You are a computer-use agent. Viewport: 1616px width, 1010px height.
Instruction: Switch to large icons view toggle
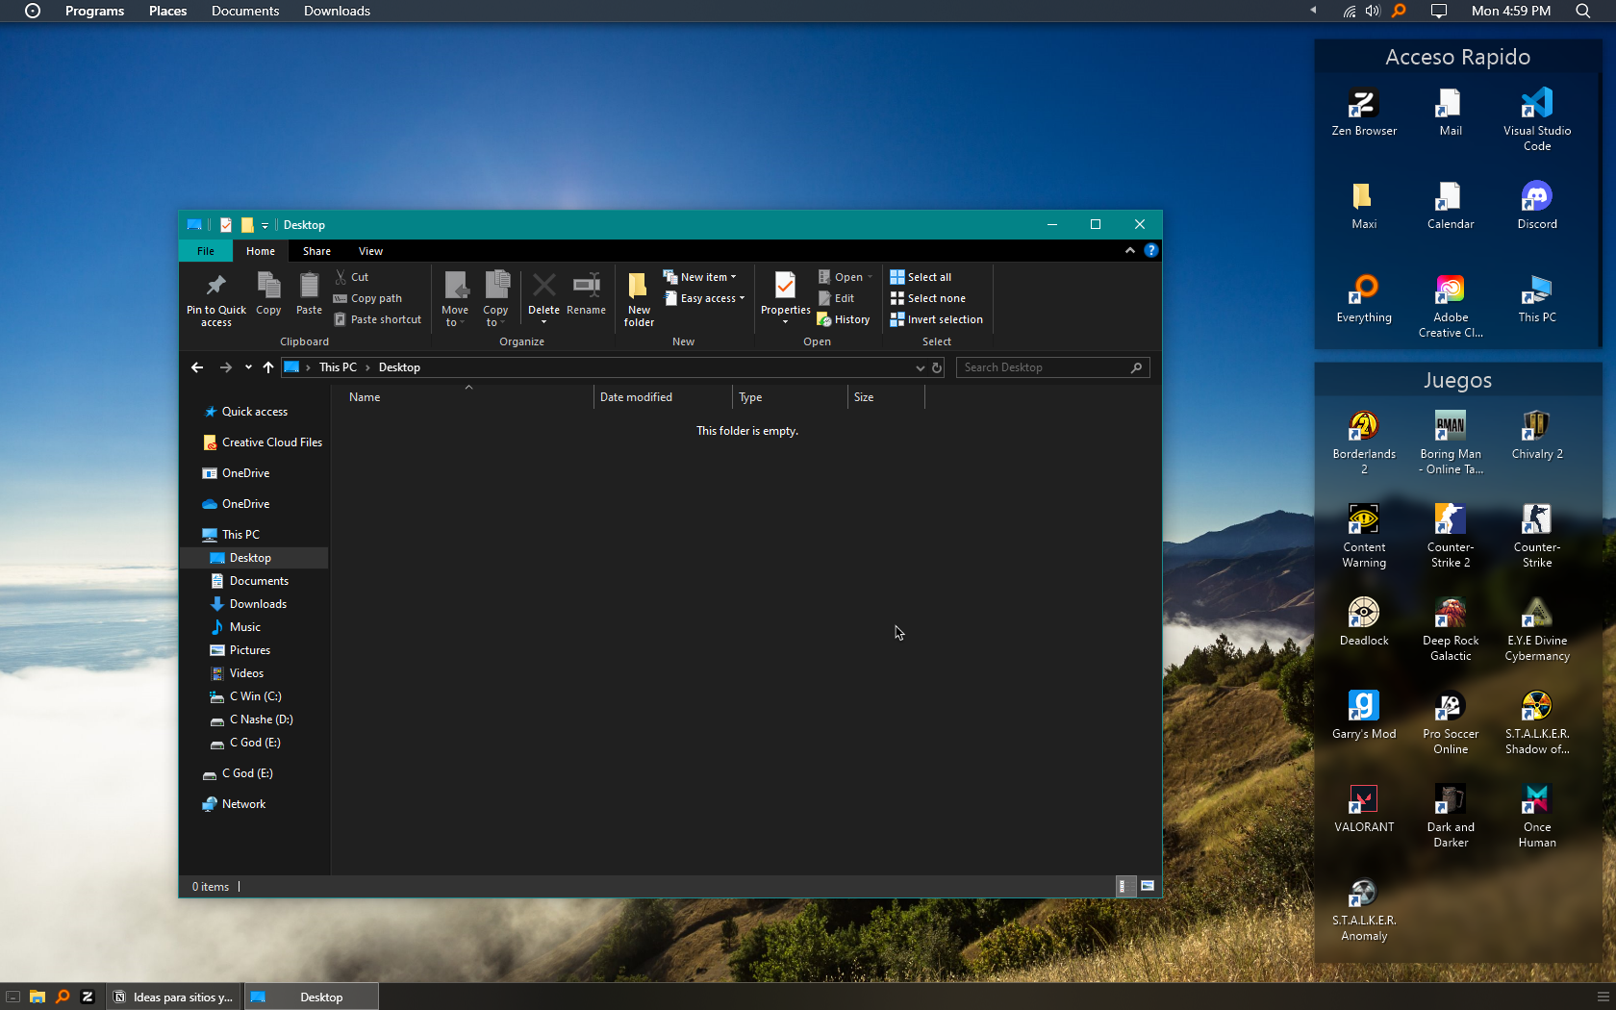coord(1148,886)
